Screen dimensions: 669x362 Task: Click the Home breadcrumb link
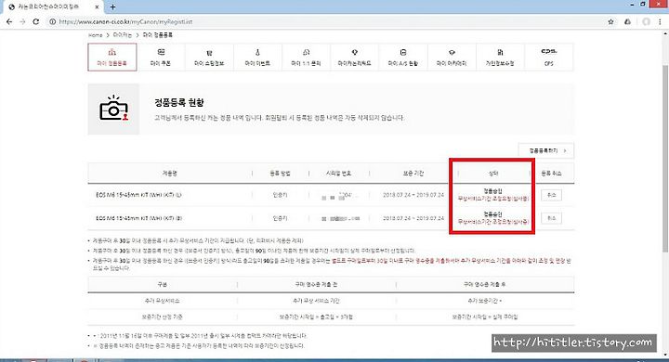pos(95,35)
